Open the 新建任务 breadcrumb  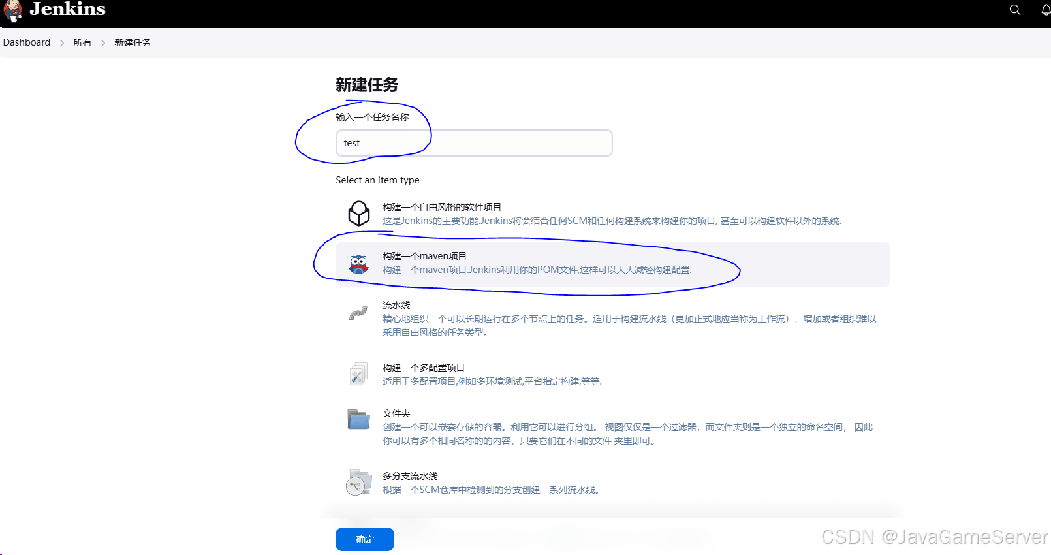click(133, 42)
